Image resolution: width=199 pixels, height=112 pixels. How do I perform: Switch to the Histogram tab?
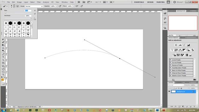172,11
